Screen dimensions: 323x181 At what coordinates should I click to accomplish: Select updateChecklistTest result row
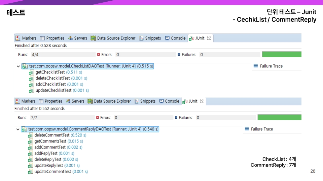point(59,90)
